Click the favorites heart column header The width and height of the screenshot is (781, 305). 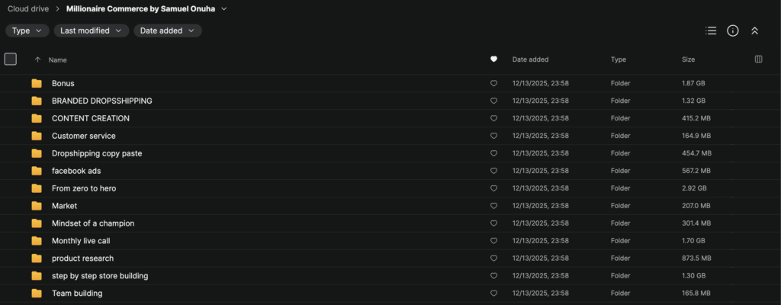[493, 59]
